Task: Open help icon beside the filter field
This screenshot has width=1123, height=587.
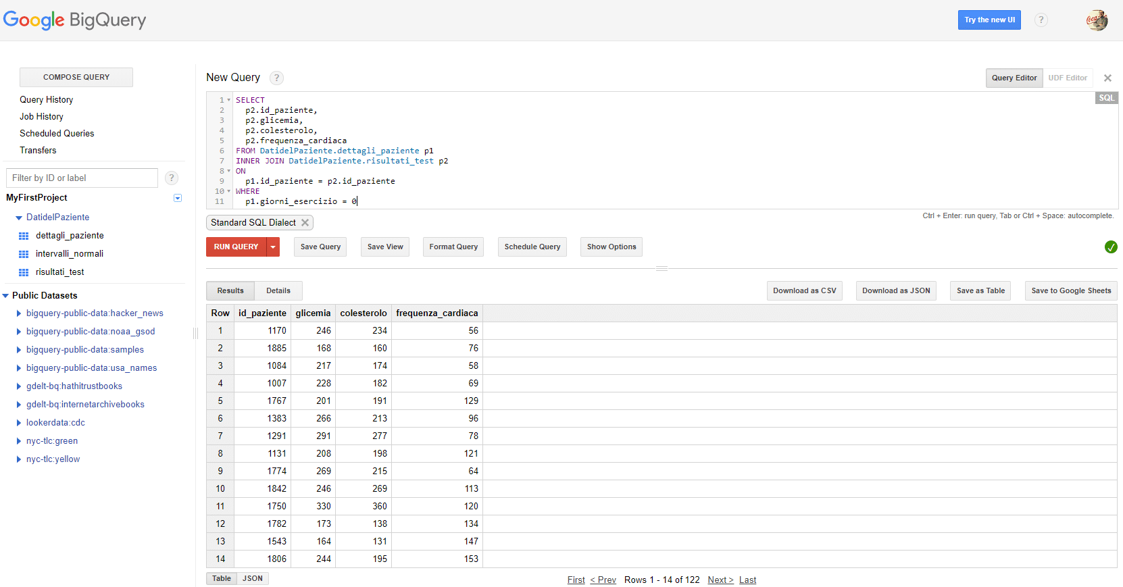Action: 172,178
